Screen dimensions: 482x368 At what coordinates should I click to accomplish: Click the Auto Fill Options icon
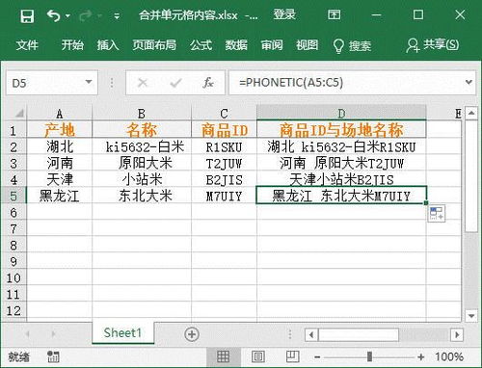pos(437,213)
